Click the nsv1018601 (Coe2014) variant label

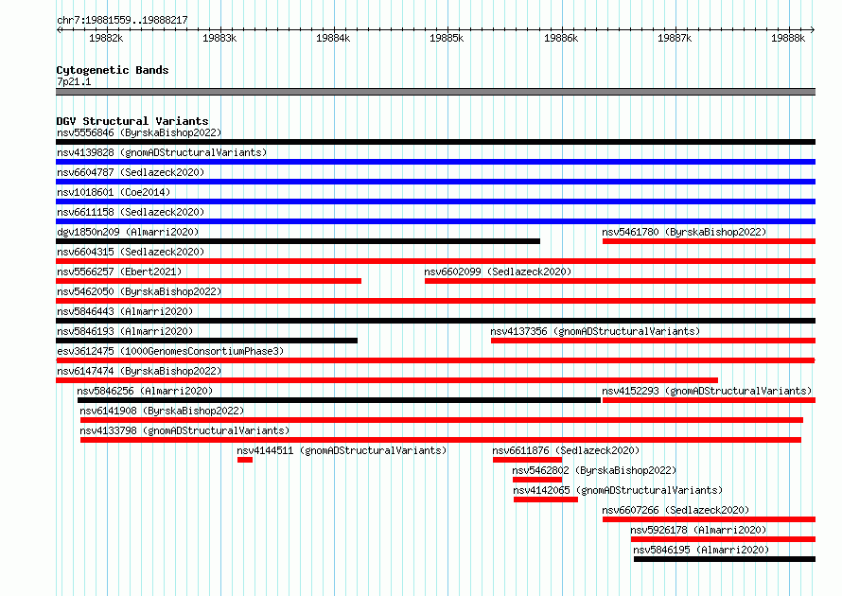point(114,192)
